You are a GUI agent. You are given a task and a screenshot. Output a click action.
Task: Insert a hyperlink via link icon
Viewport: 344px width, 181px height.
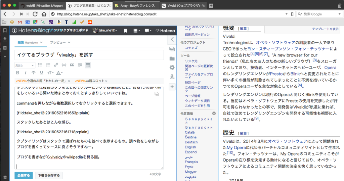(56, 65)
